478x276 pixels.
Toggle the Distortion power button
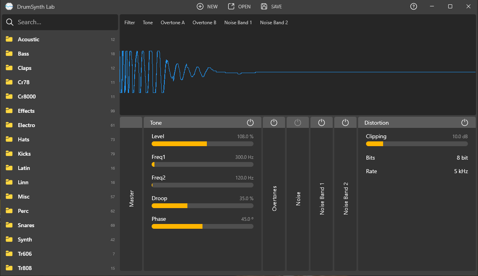click(x=465, y=123)
